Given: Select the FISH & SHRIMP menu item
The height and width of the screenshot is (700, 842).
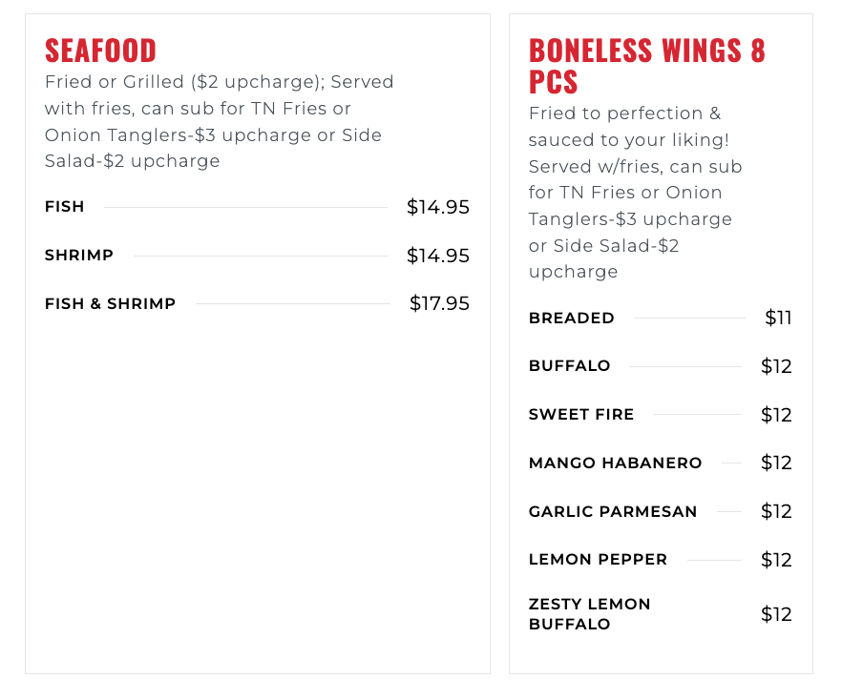Looking at the screenshot, I should click(x=110, y=303).
